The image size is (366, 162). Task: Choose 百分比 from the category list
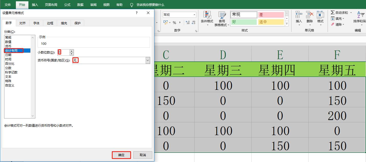tap(10, 63)
